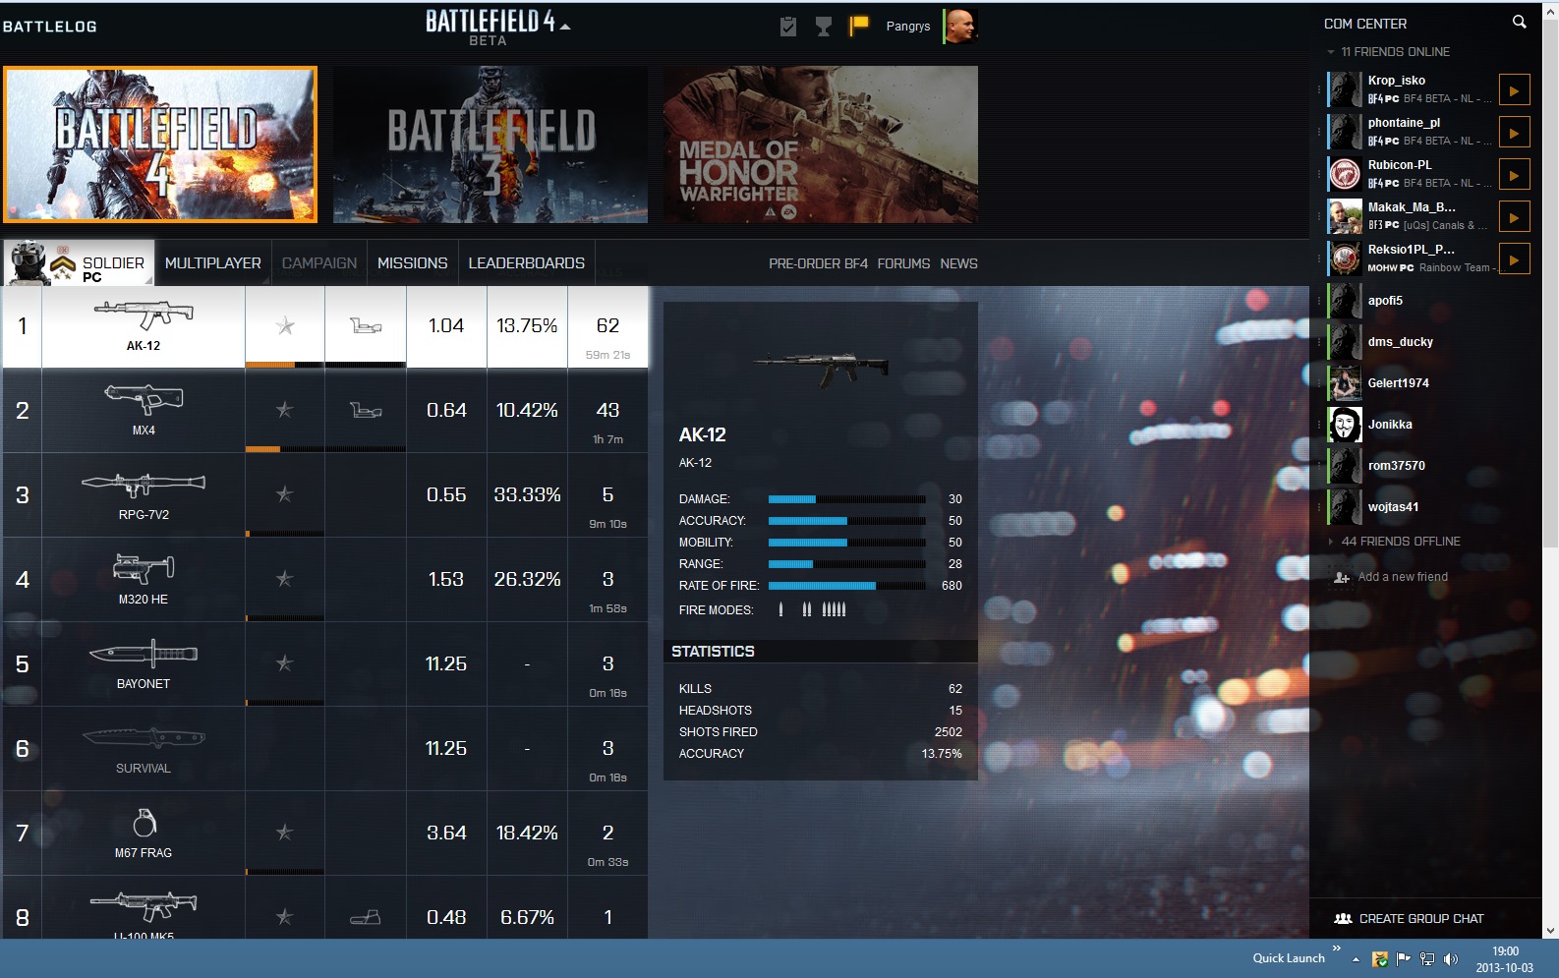Open the Jonikka friend avatar
Screen dimensions: 1559x978
[1345, 425]
